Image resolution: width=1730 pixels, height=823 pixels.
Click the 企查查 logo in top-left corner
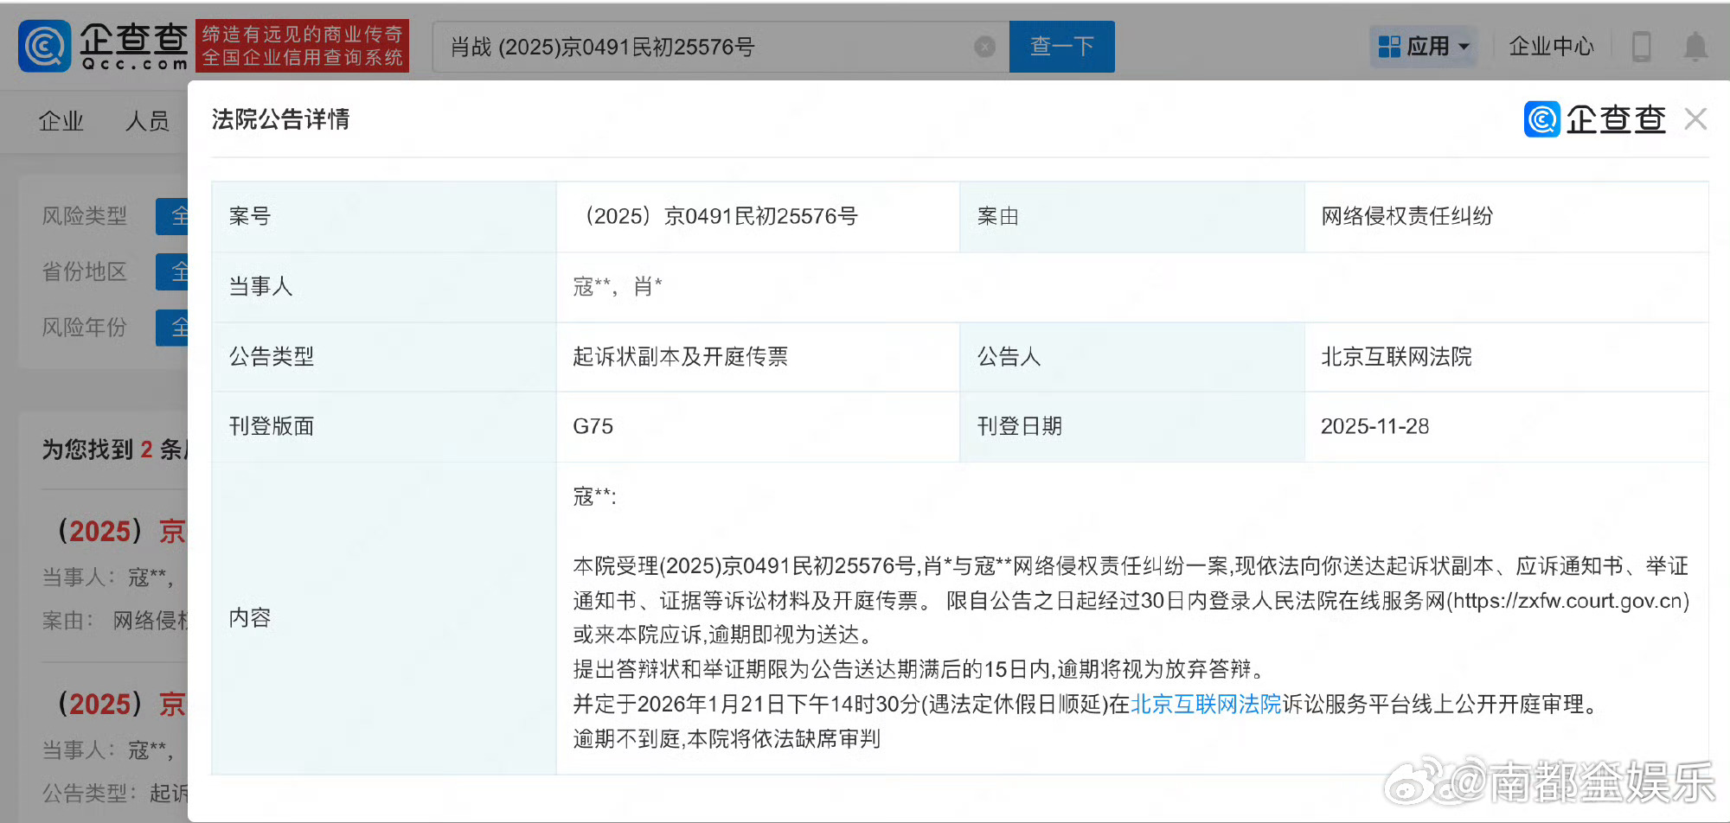pos(104,45)
